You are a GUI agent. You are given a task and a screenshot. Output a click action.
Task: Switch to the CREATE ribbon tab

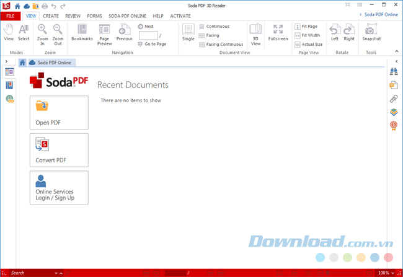pos(51,15)
